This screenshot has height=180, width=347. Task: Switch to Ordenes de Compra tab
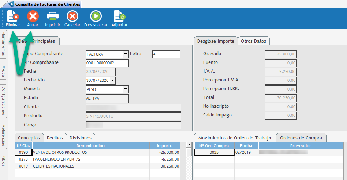click(301, 138)
